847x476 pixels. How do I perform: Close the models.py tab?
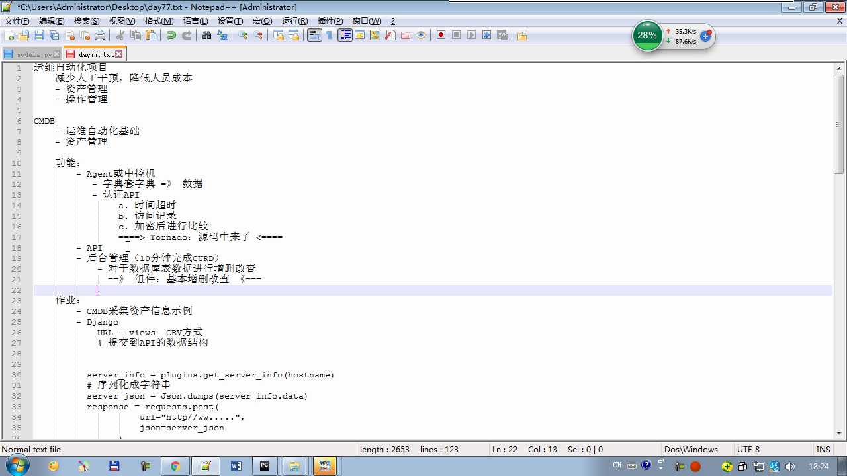click(57, 54)
